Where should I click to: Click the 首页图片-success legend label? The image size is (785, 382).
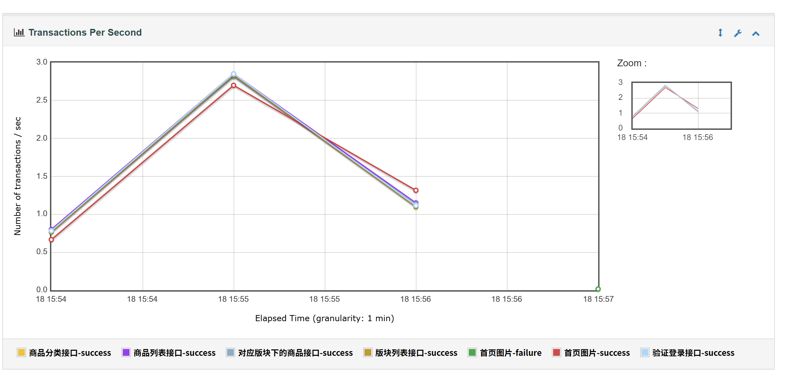coord(597,353)
